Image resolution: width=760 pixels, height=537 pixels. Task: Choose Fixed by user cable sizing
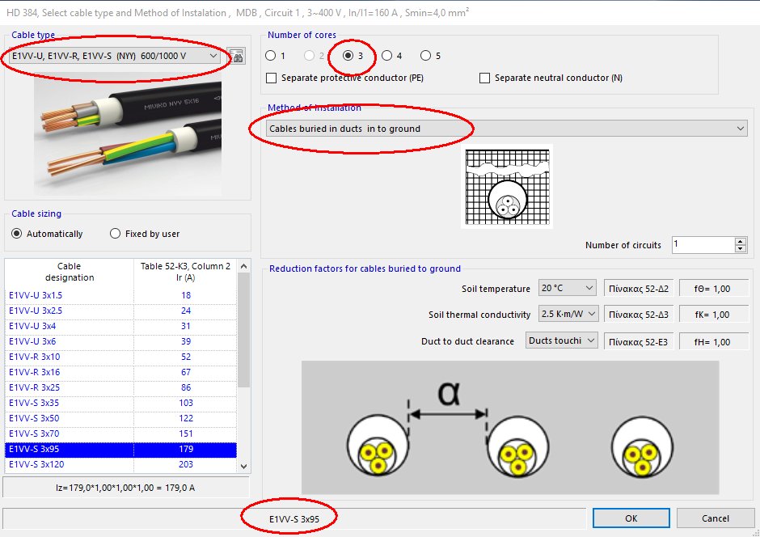tap(116, 233)
